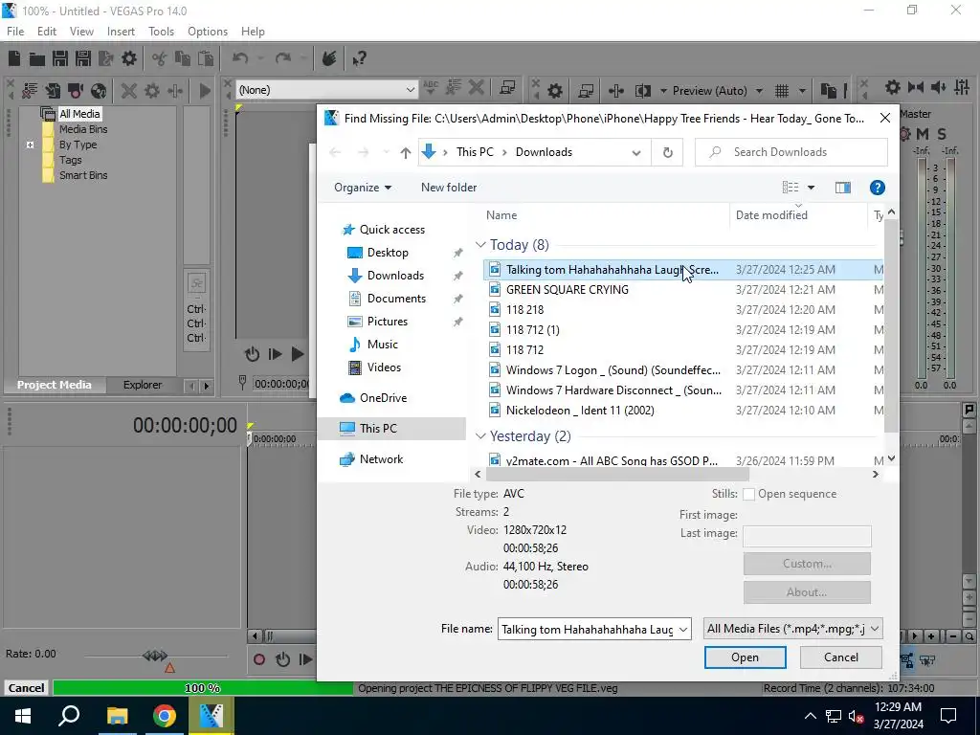Select the OneDrive sidebar item
Viewport: 980px width, 735px height.
pyautogui.click(x=383, y=398)
